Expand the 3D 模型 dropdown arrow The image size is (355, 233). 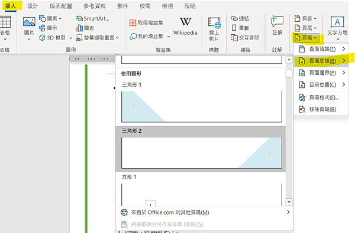tap(70, 38)
